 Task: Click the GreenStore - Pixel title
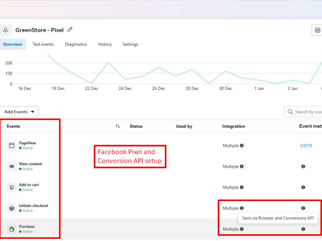coord(39,30)
